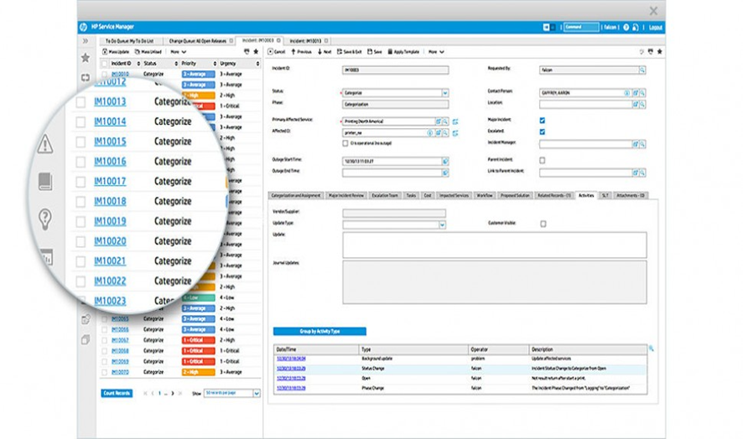Tick the checkbox for incident IM10021
Screen dimensions: 743x439
[x=81, y=261]
